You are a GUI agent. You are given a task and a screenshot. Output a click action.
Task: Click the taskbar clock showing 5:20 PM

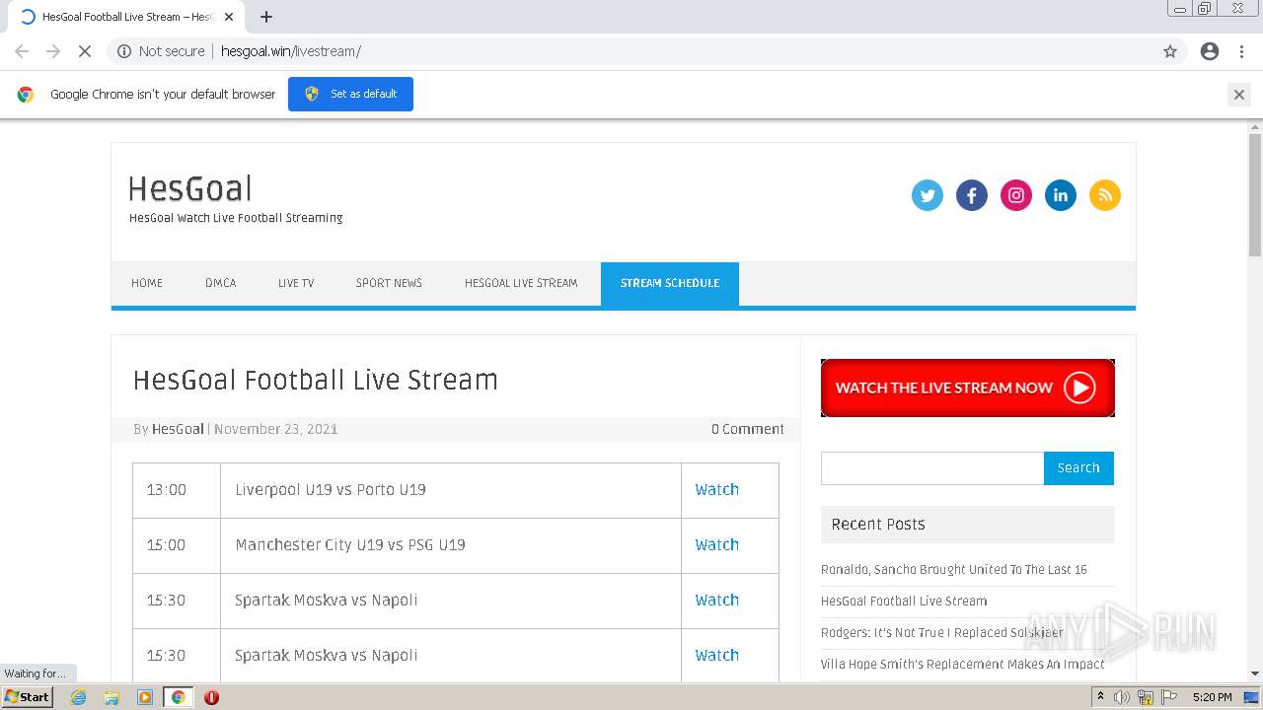[x=1212, y=697]
